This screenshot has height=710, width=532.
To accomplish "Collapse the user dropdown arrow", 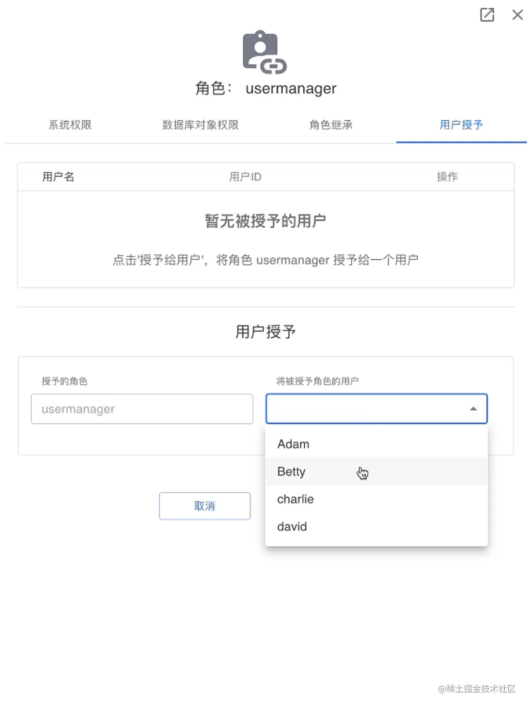I will [x=473, y=409].
